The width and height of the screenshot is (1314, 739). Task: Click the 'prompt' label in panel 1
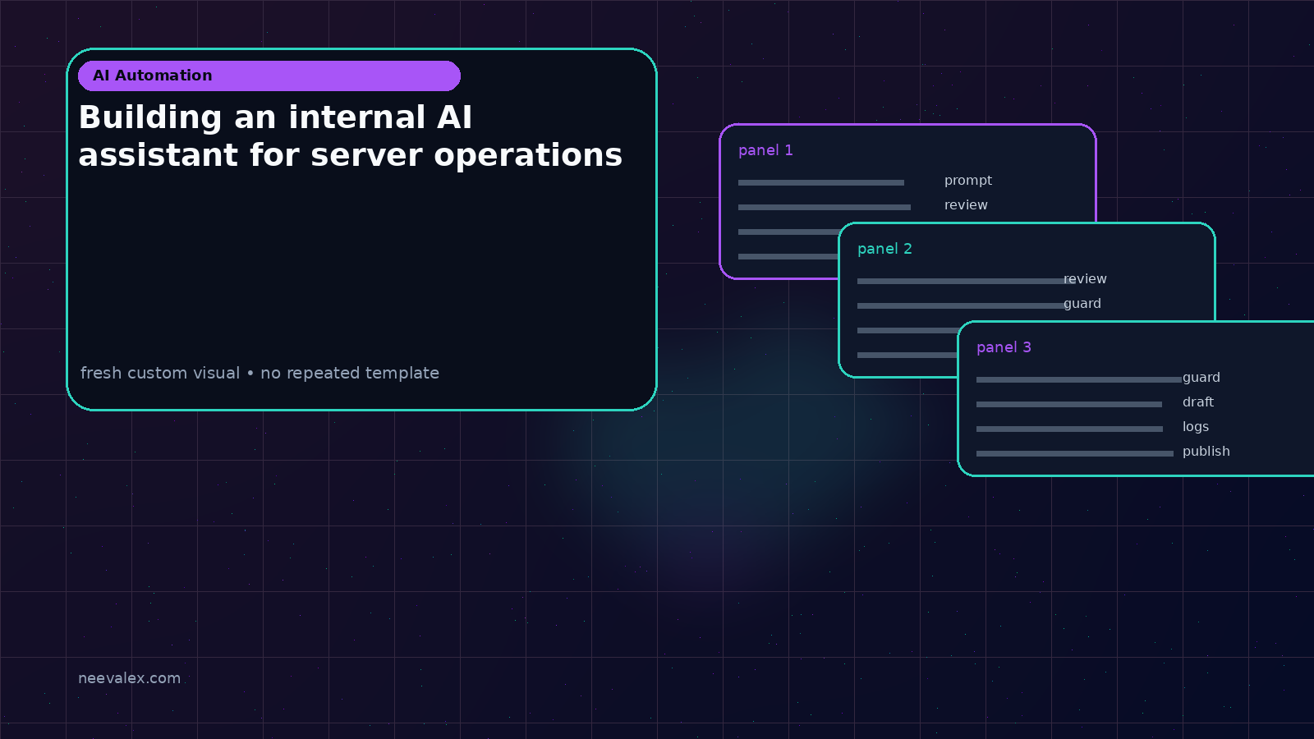pyautogui.click(x=968, y=181)
